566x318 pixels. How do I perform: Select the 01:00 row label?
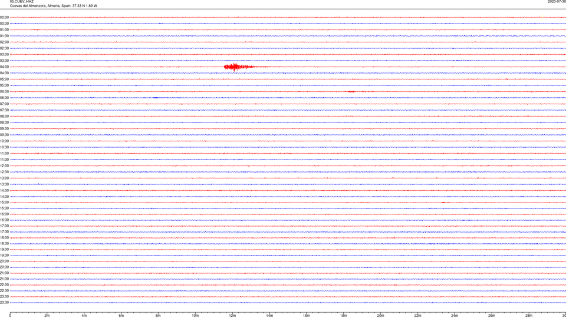(x=4, y=30)
